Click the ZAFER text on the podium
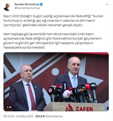The height and width of the screenshot is (121, 113). 84,109
